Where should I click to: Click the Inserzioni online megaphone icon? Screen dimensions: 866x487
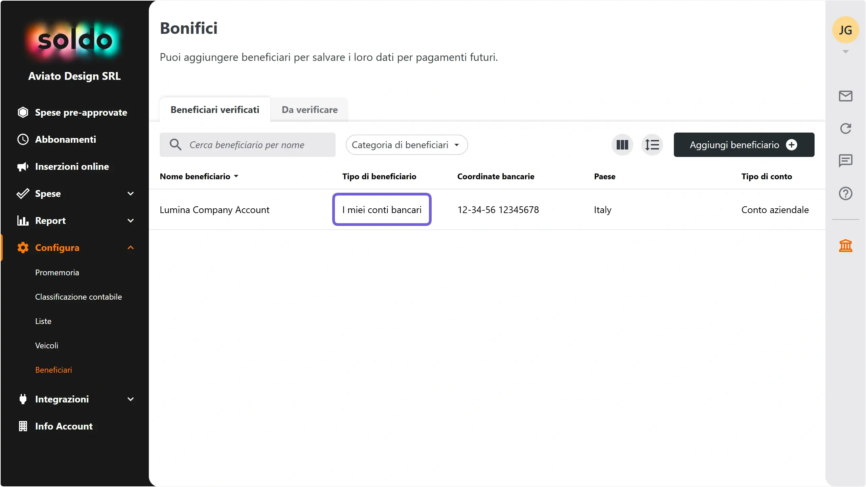pyautogui.click(x=23, y=166)
